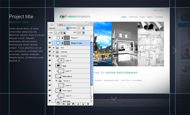Create a new group folder icon
This screenshot has width=190, height=115.
[78, 104]
